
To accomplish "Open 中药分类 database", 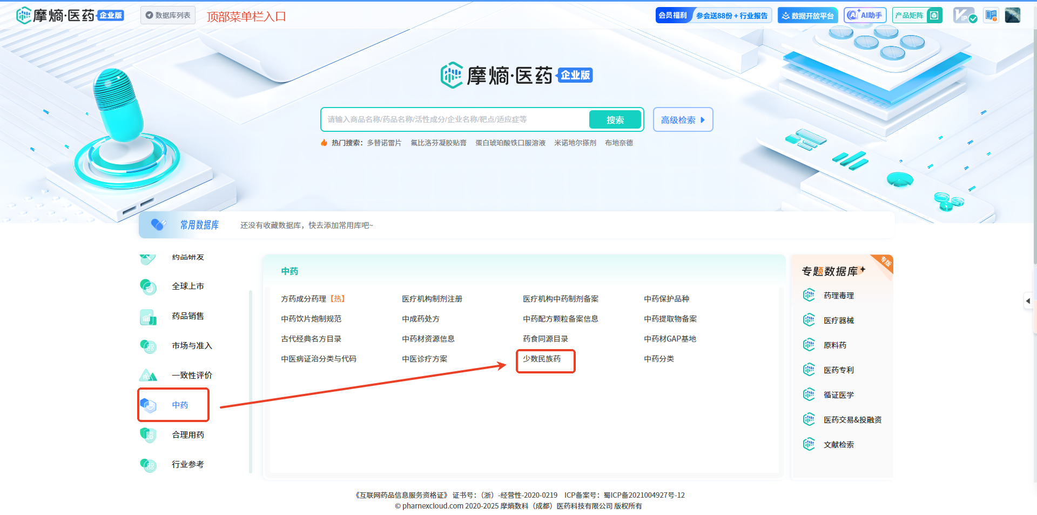I will pos(659,359).
